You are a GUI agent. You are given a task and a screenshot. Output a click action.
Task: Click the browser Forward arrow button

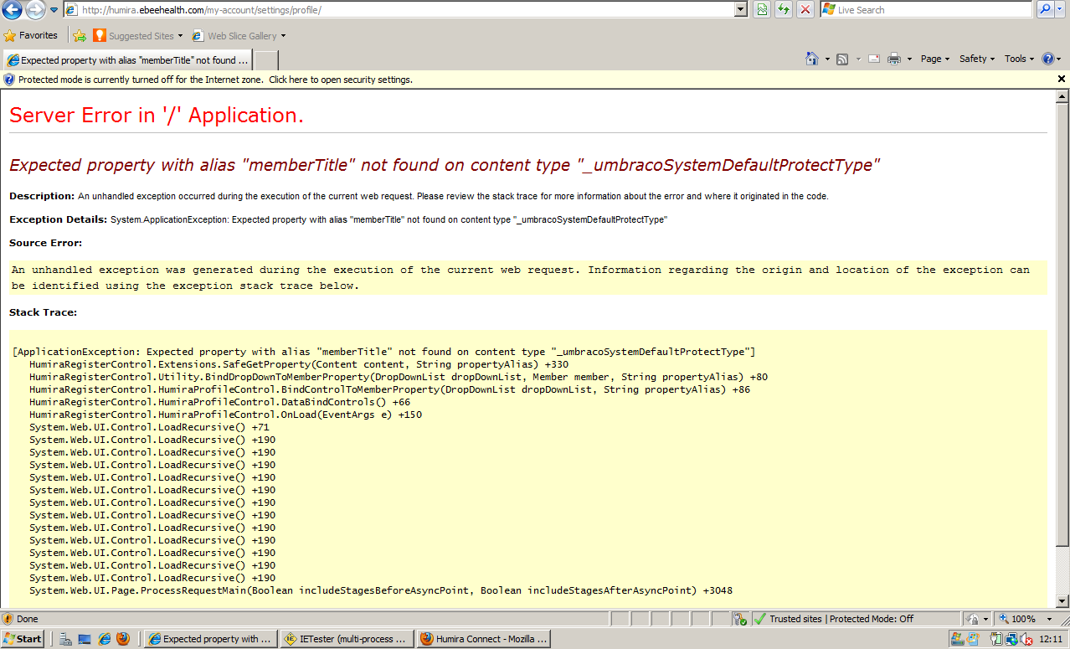(x=35, y=10)
